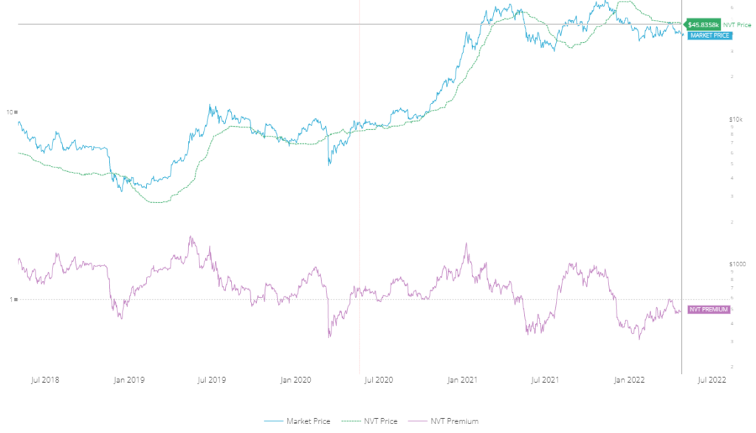The image size is (756, 433).
Task: Click the Jan 2019 date label
Action: point(128,381)
